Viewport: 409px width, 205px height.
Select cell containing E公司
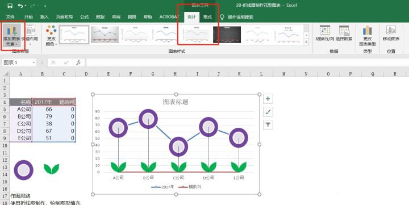click(x=20, y=138)
